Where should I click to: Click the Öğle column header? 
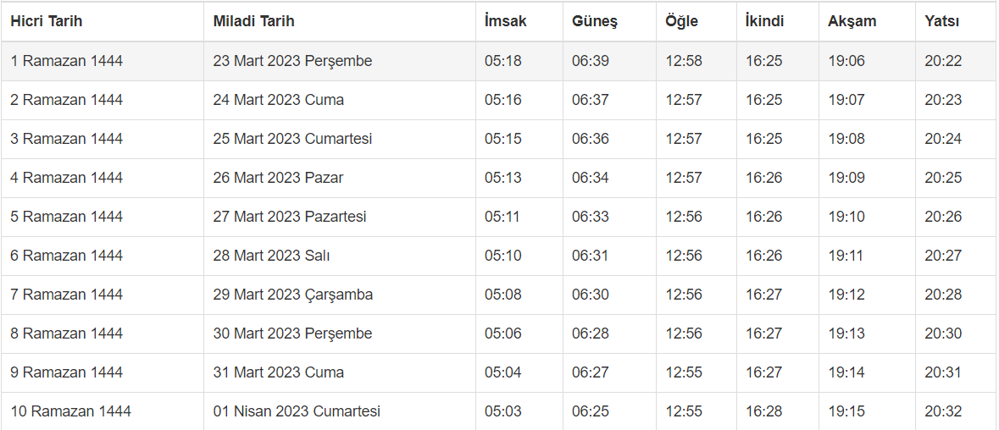(x=681, y=21)
